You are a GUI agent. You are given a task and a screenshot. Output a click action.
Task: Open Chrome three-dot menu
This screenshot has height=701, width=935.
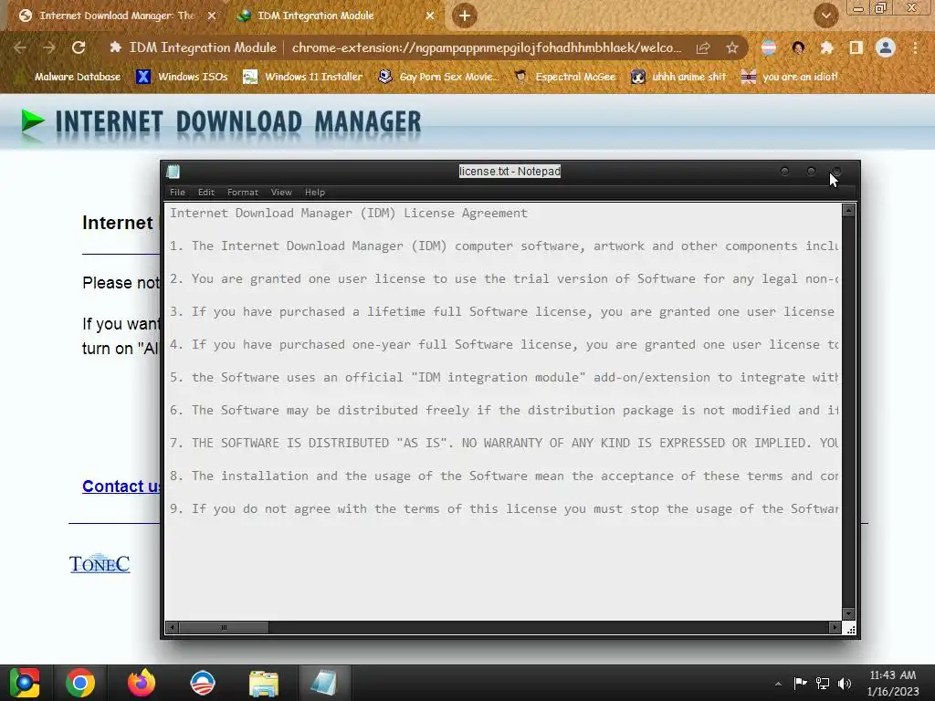tap(915, 47)
